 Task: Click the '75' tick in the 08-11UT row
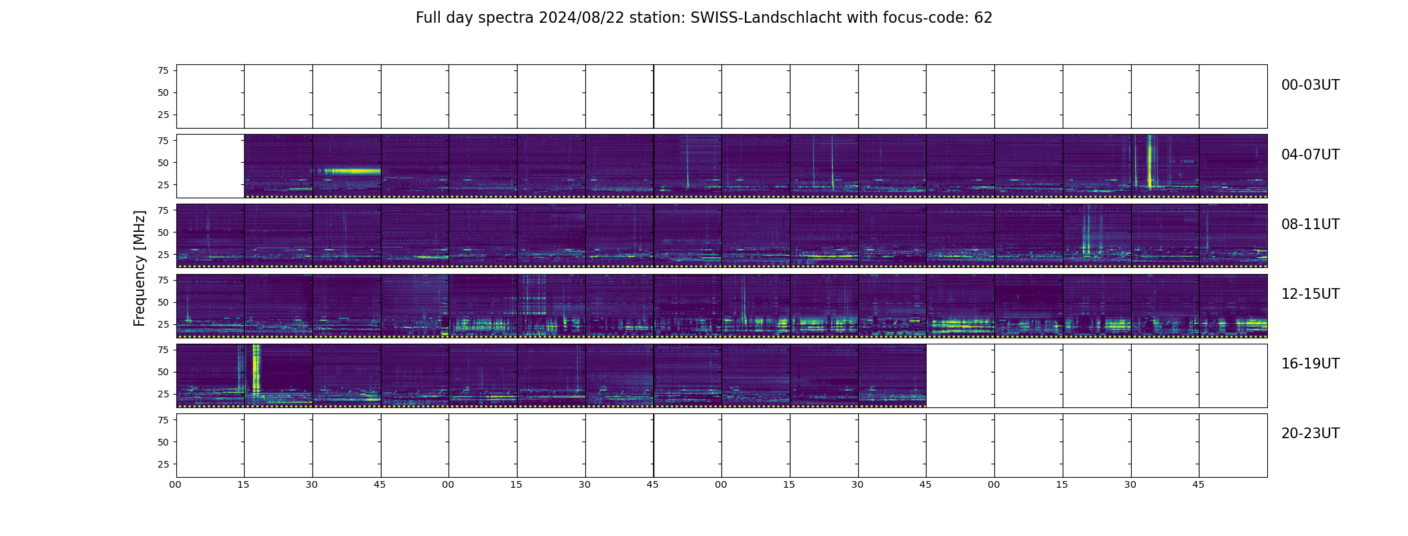point(163,210)
